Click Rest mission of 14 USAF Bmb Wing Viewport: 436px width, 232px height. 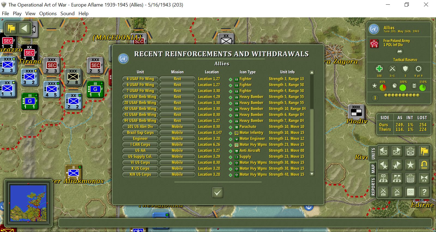177,97
